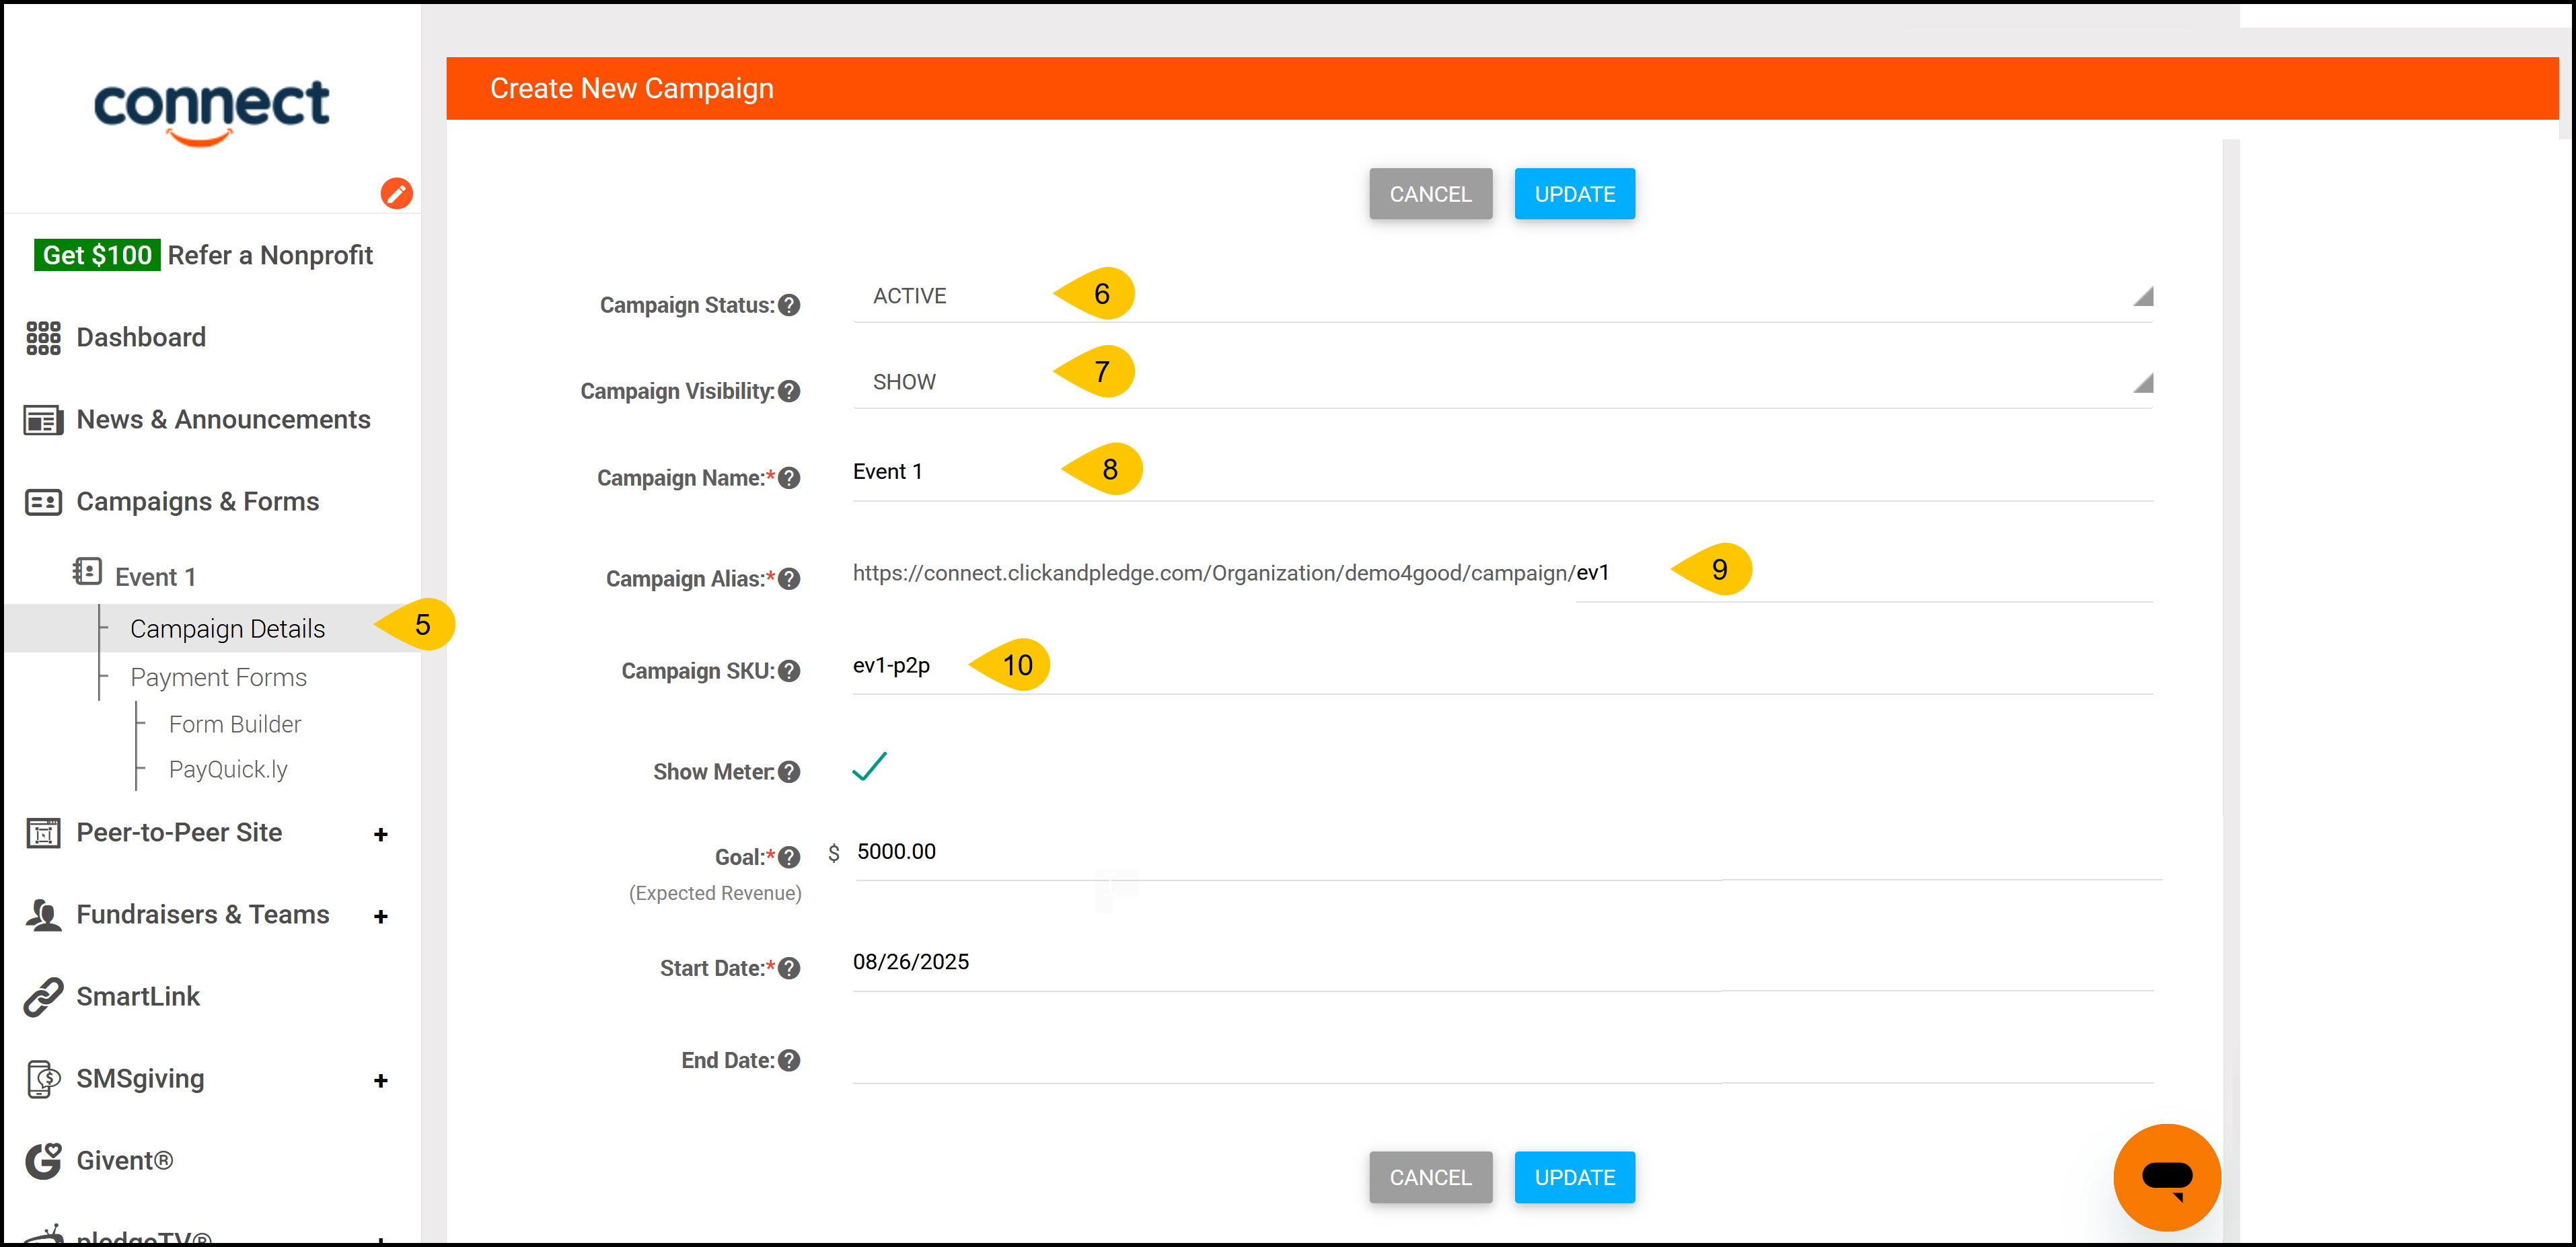Open Givent® menu item
This screenshot has height=1247, width=2576.
tap(125, 1161)
